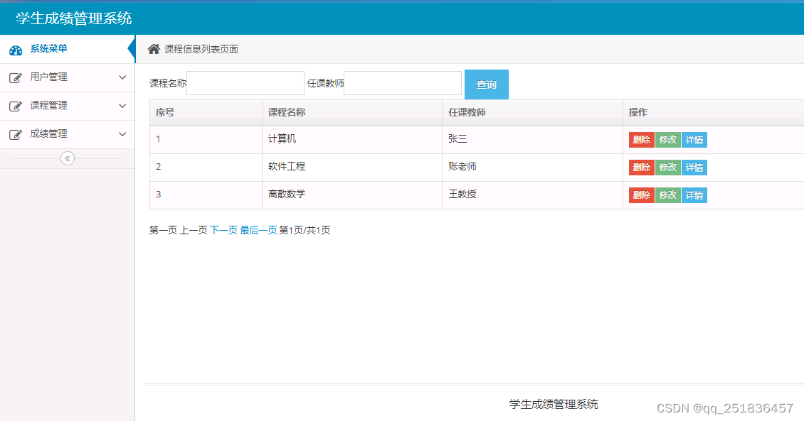Viewport: 804px width, 421px height.
Task: Focus the 课程名称 search input field
Action: click(245, 83)
